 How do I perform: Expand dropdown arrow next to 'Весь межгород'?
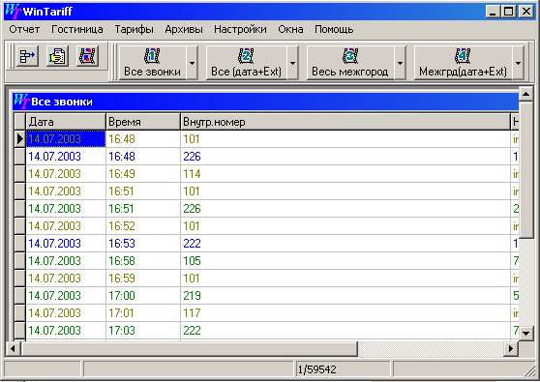[x=401, y=63]
